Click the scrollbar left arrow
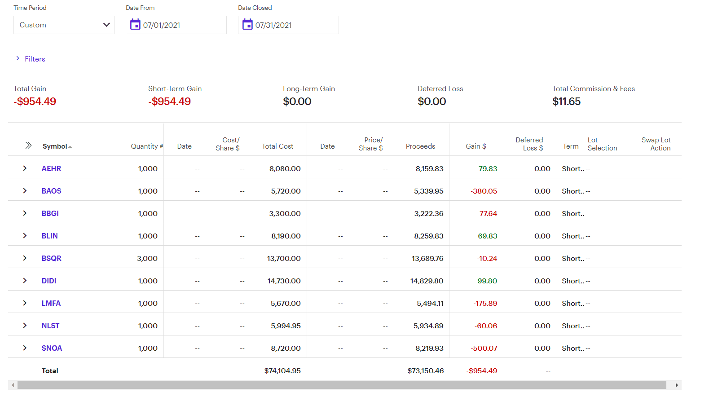The image size is (709, 397). 13,385
